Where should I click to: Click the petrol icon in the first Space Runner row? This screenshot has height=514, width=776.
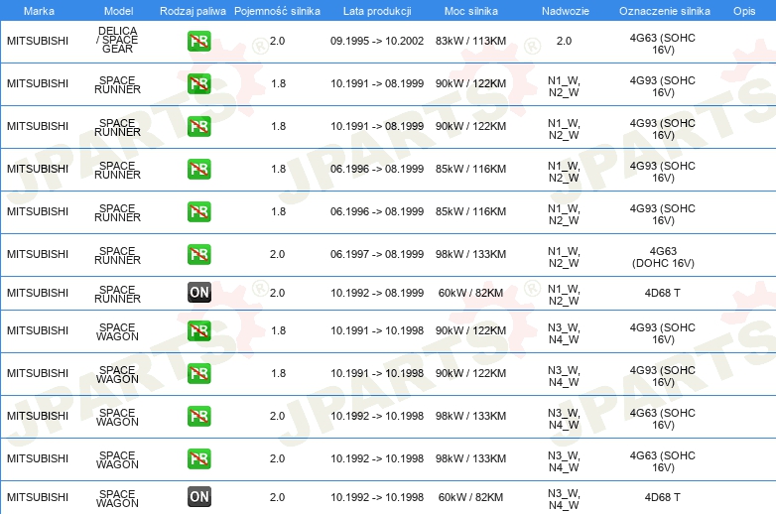click(x=198, y=83)
